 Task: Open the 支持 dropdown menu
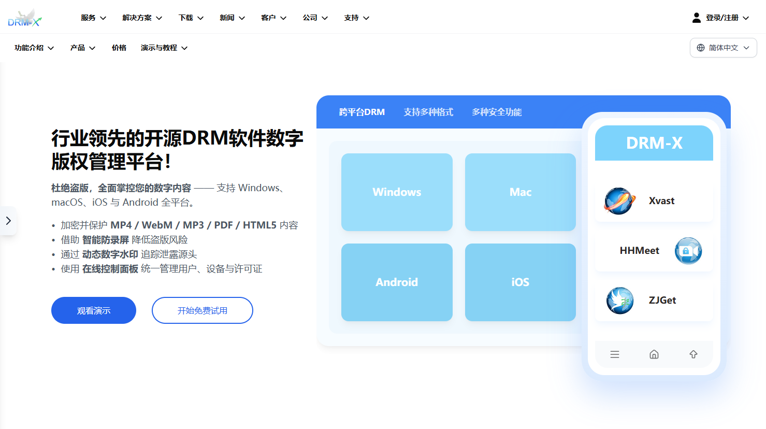[357, 18]
